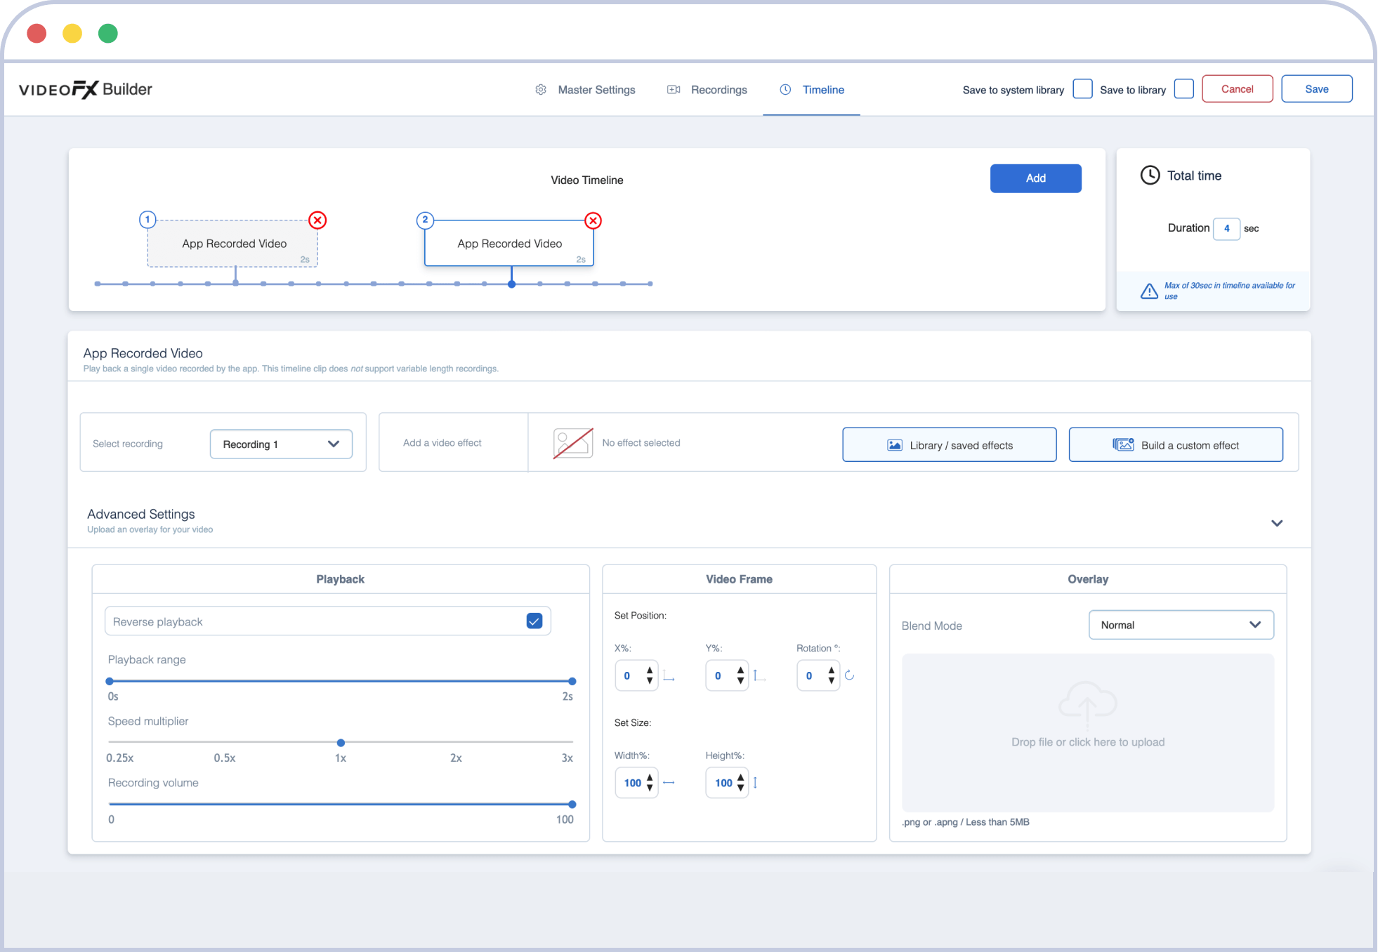Enable Save to library checkbox
1378x952 pixels.
pyautogui.click(x=1184, y=89)
